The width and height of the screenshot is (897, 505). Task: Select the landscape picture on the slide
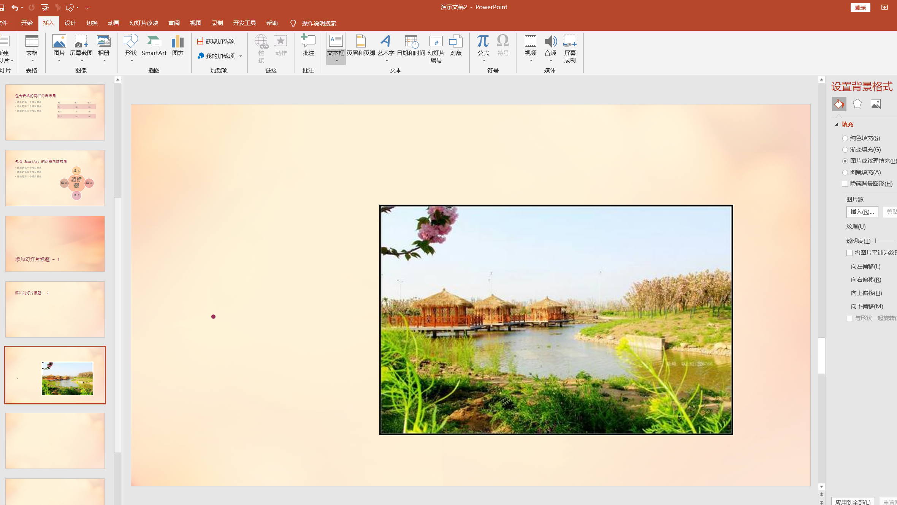click(x=556, y=320)
